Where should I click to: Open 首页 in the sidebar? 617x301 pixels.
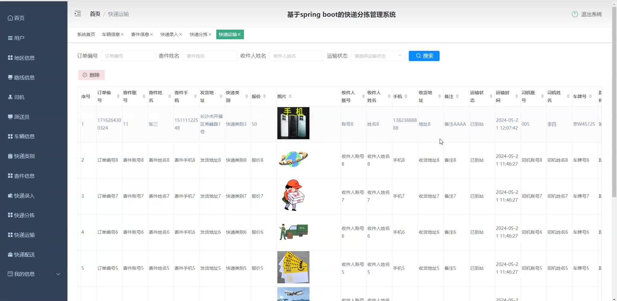pyautogui.click(x=34, y=18)
